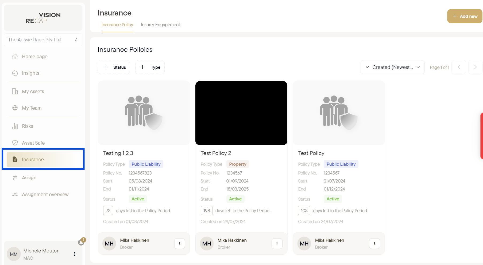Open the options menu beside Michele Mouton

75,254
